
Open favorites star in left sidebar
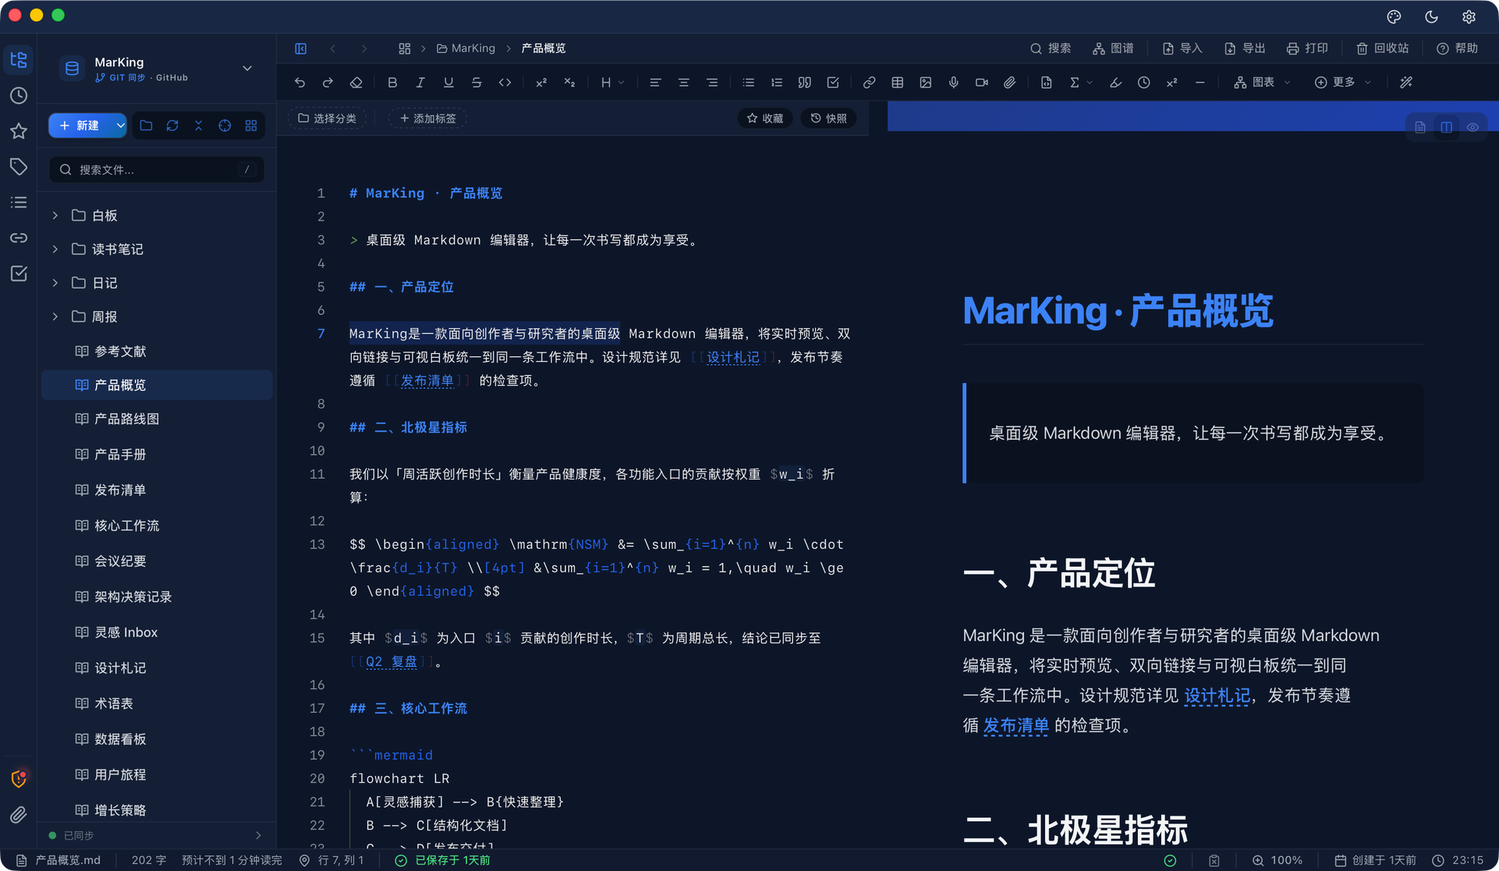19,131
